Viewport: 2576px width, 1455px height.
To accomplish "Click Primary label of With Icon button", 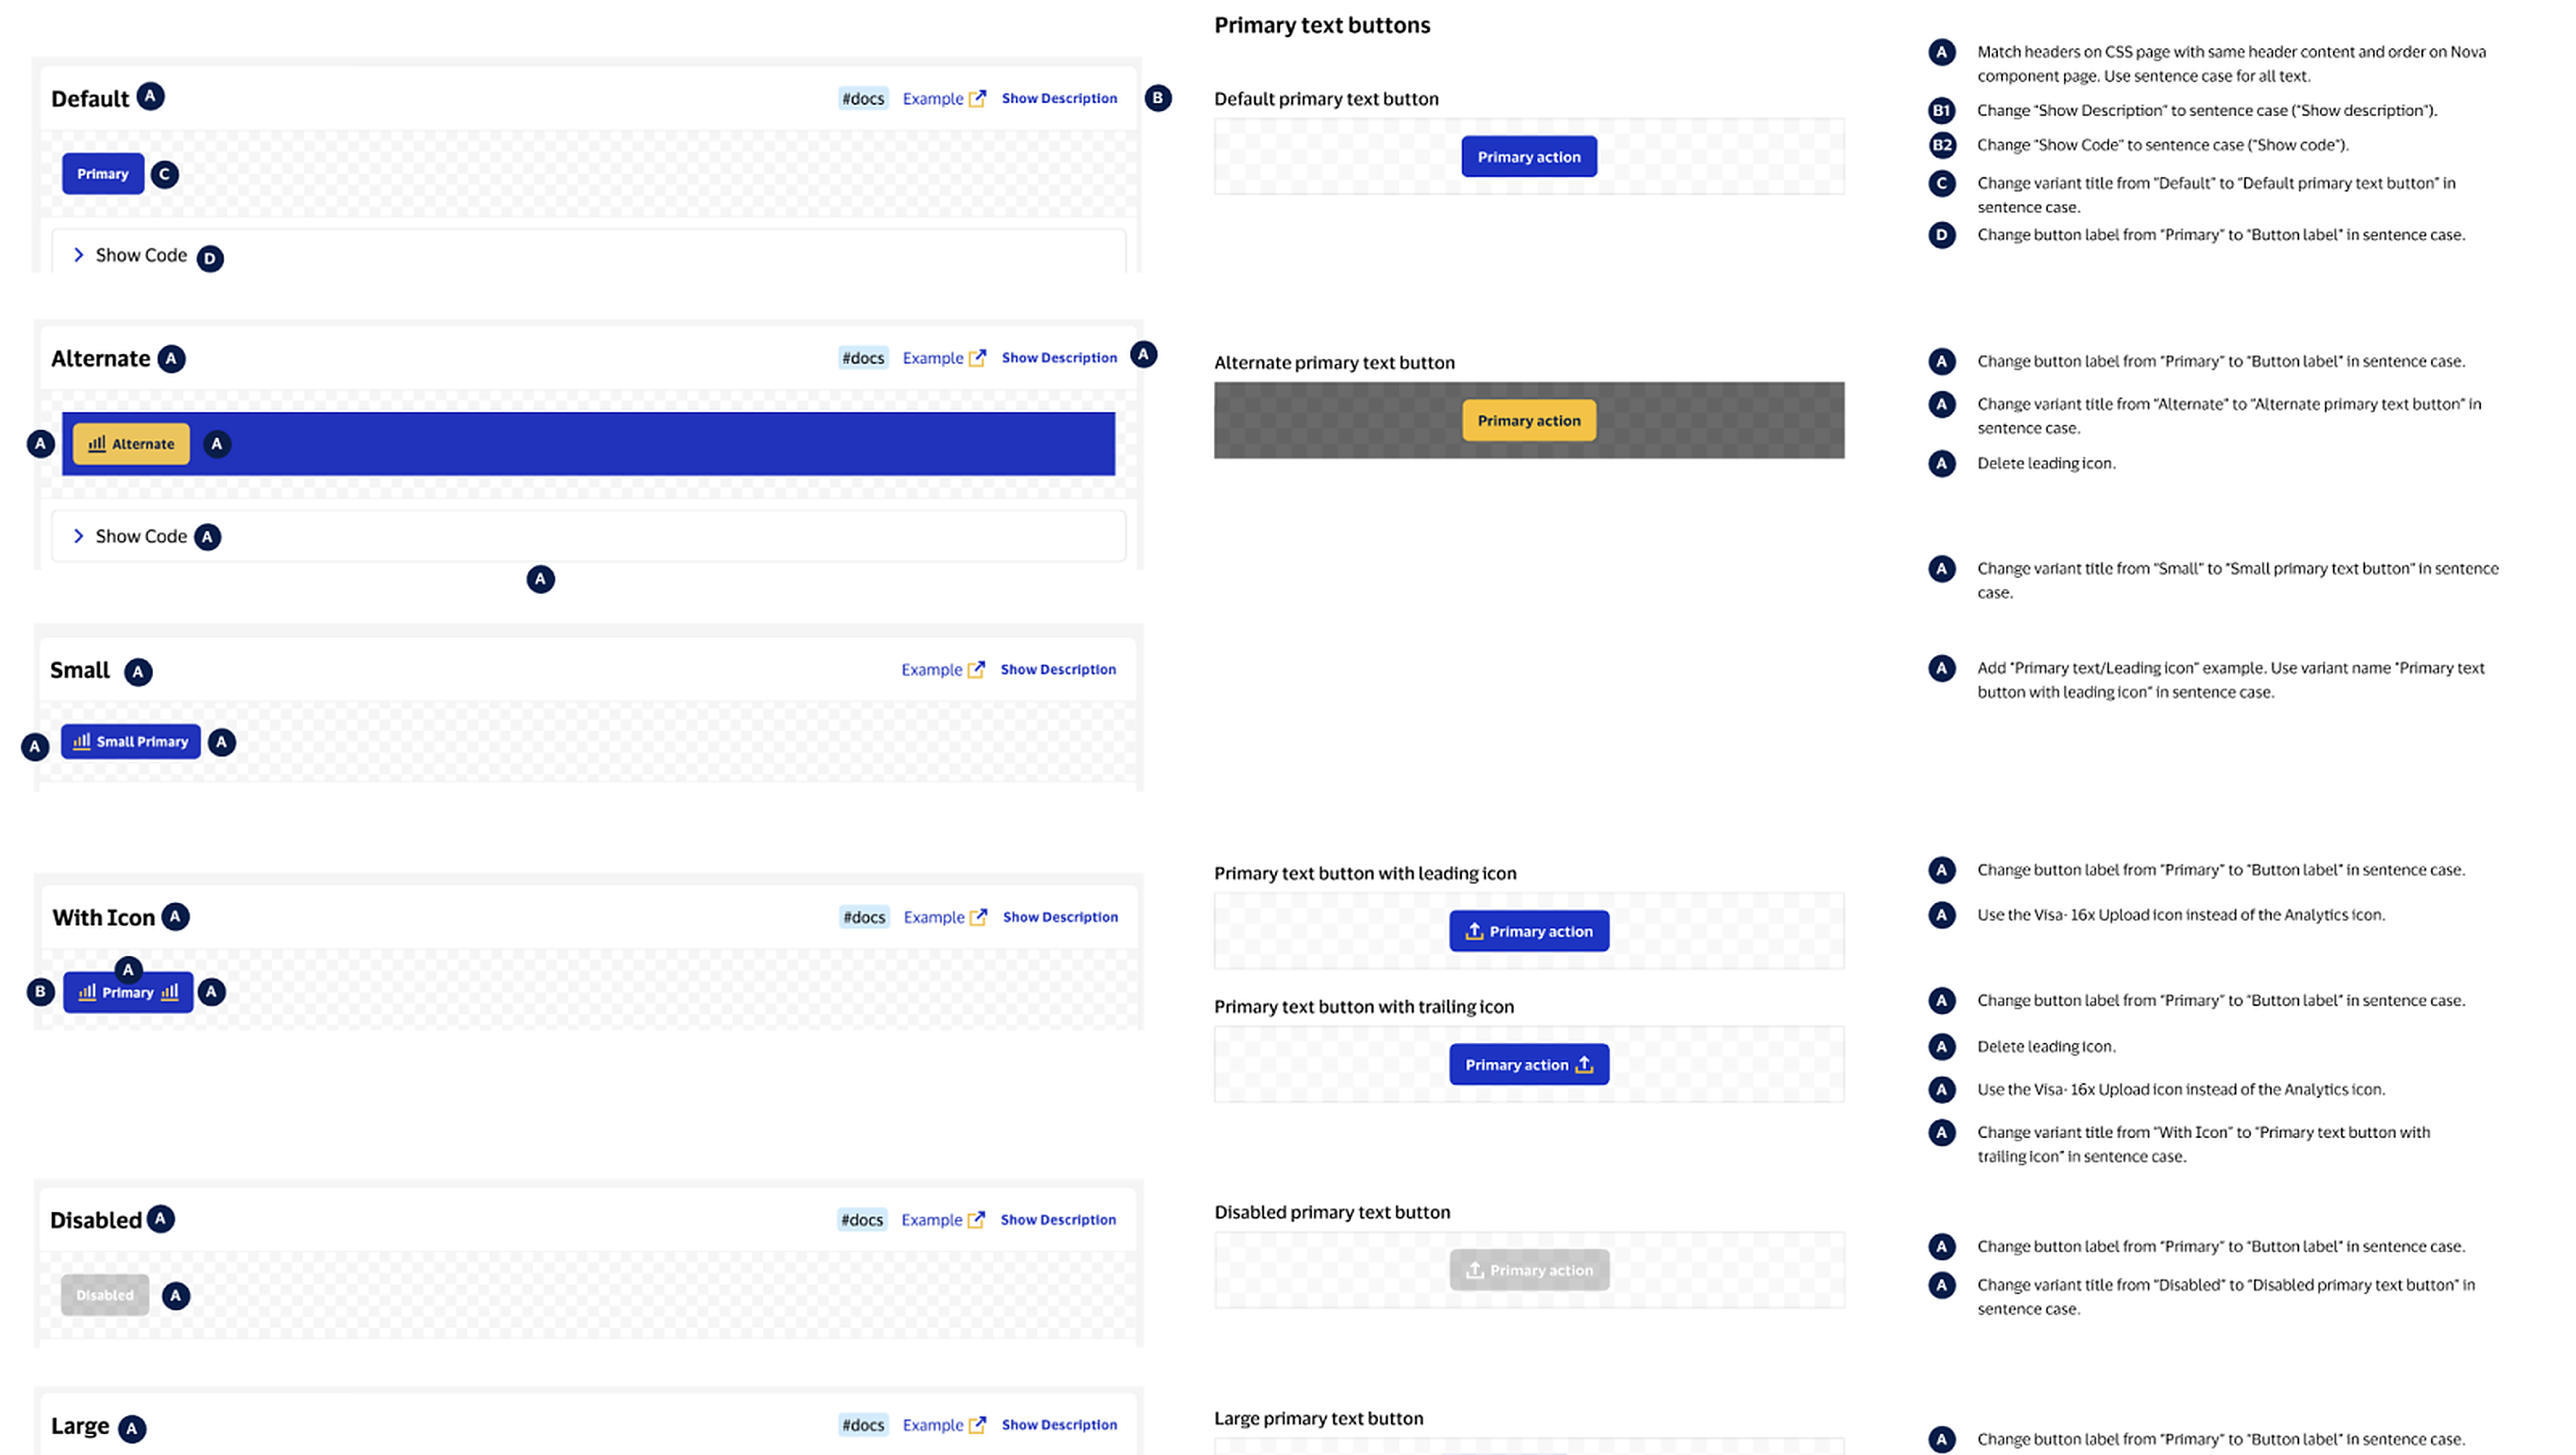I will (128, 993).
